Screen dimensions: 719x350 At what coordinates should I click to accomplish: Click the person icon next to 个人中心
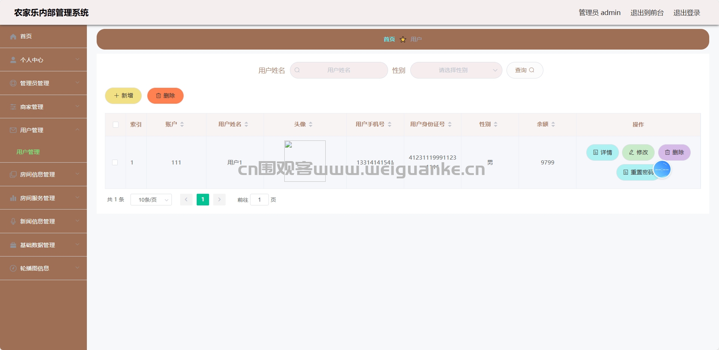point(13,60)
